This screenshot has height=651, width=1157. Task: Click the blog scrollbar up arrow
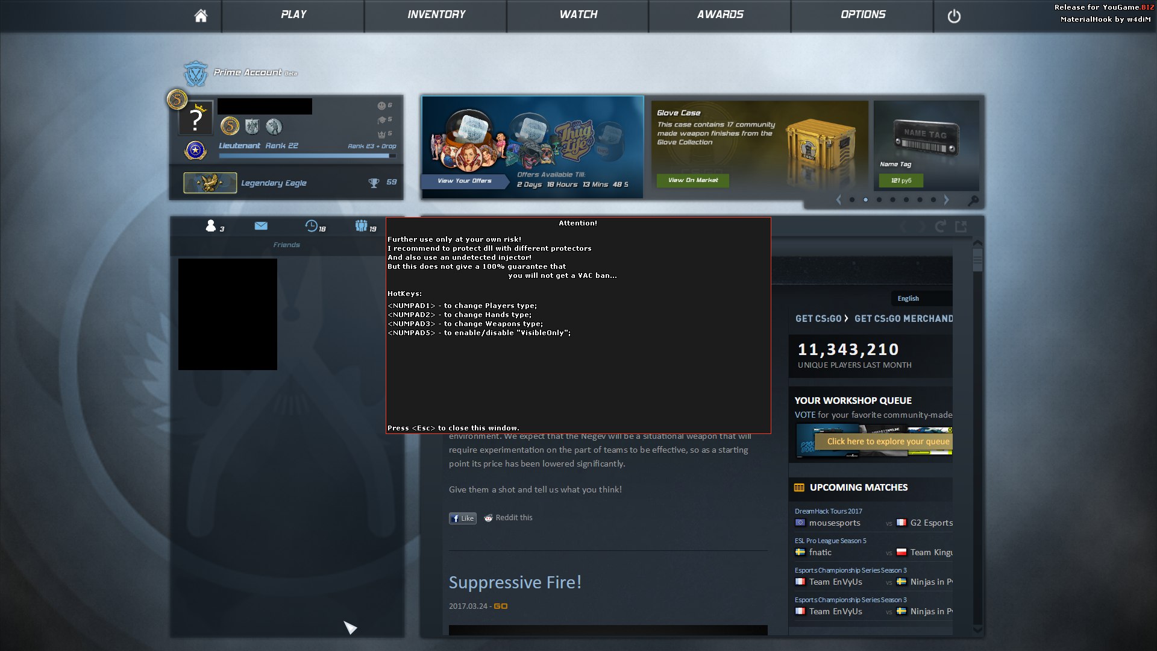pyautogui.click(x=977, y=243)
